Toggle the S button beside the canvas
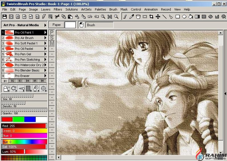Viewport: 227px width, 161px height. click(x=52, y=38)
